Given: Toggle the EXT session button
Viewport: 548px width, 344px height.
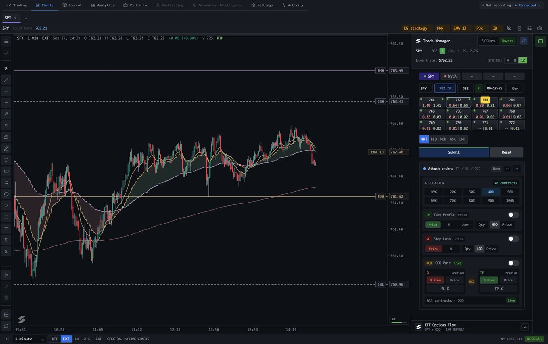Looking at the screenshot, I should pyautogui.click(x=66, y=339).
